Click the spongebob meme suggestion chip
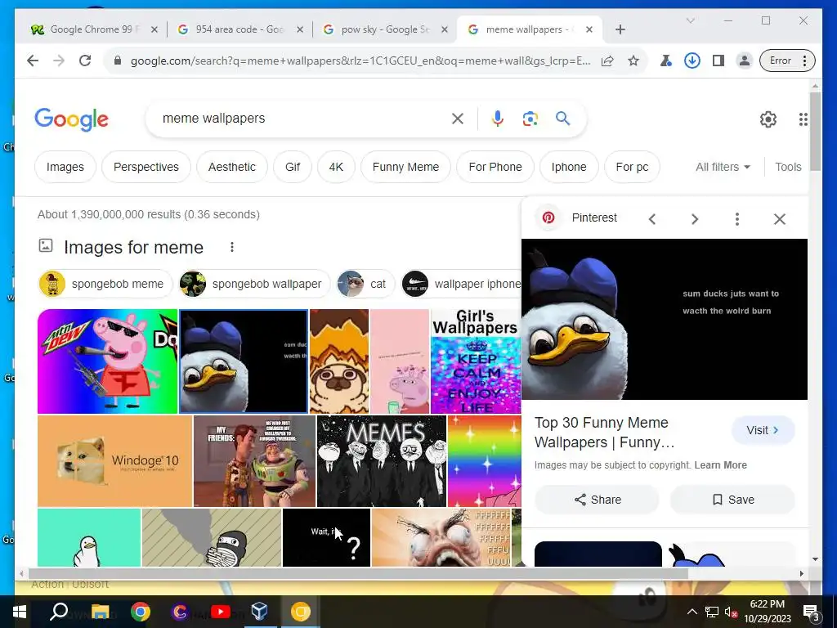The image size is (837, 628). point(105,284)
